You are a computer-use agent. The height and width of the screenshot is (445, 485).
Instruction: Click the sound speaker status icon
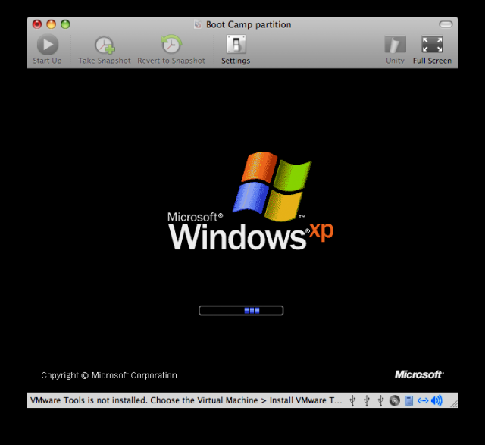pyautogui.click(x=436, y=400)
